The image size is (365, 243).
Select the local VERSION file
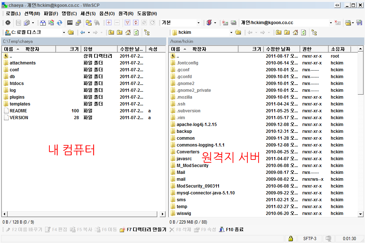(19, 118)
